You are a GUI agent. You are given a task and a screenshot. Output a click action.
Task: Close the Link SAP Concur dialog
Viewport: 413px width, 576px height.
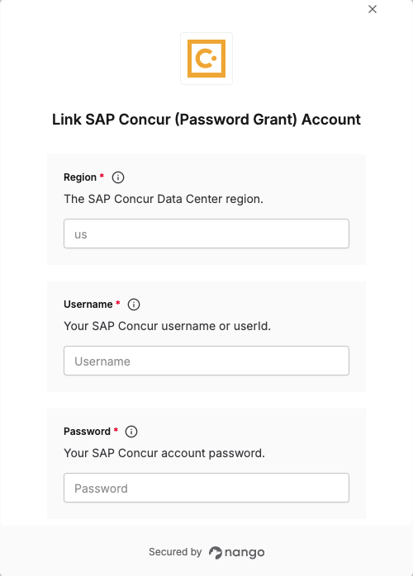click(x=373, y=9)
